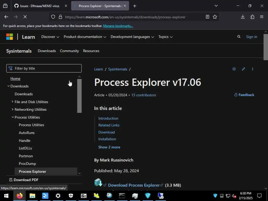Close the Issues Dfmaaa/MEMZ-virus tab
Image resolution: width=268 pixels, height=201 pixels.
[x=66, y=6]
